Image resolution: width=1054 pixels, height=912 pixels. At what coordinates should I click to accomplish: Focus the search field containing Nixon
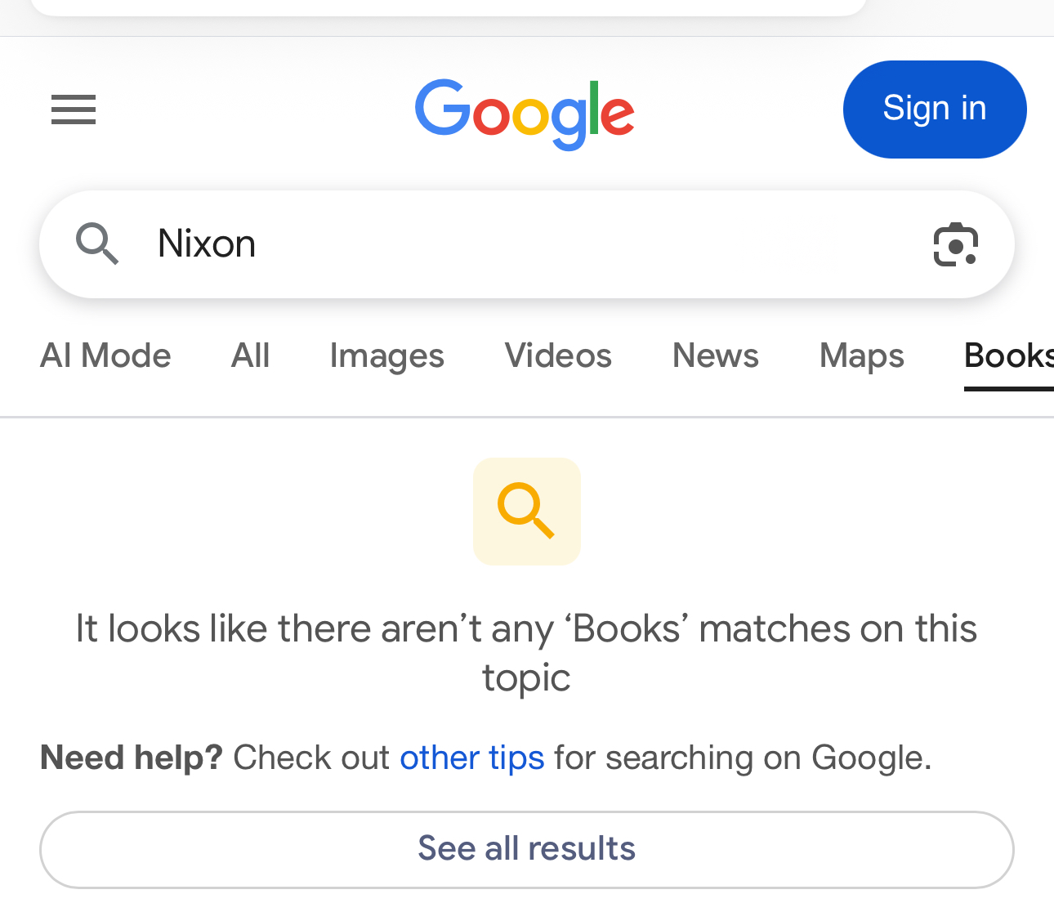click(x=523, y=244)
